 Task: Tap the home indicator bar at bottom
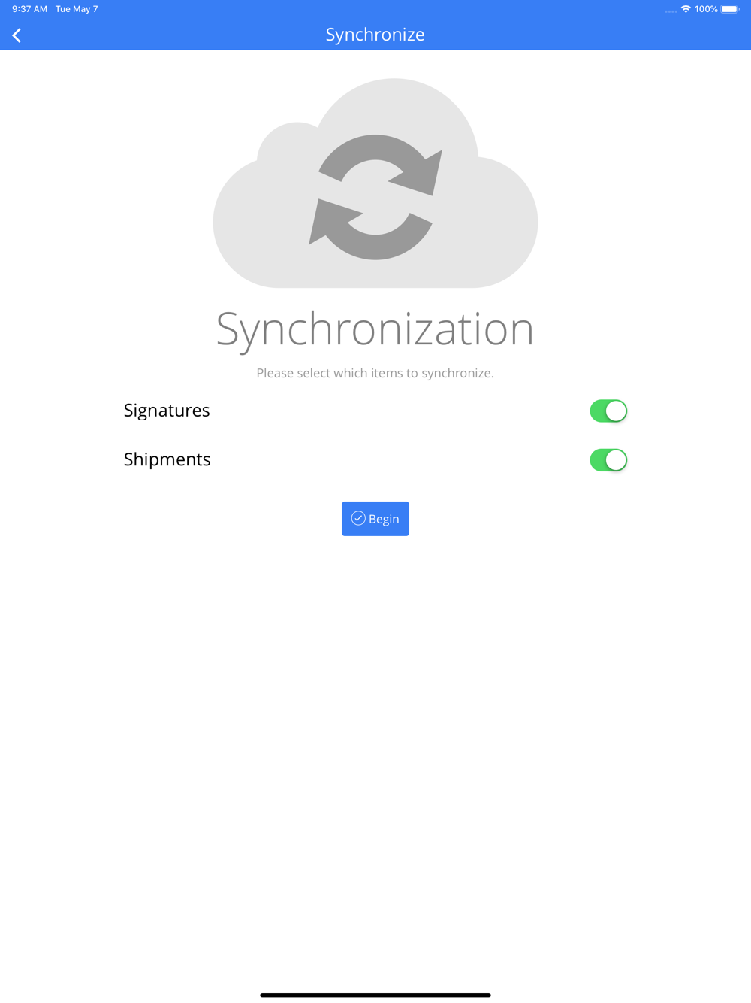375,995
